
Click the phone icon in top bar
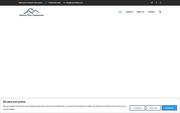tap(46, 3)
